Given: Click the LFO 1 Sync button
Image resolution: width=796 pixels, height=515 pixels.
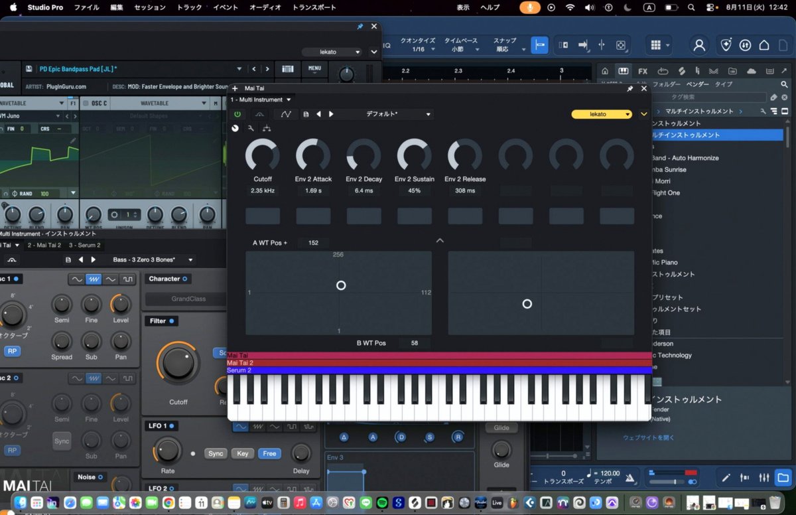Looking at the screenshot, I should pyautogui.click(x=216, y=453).
